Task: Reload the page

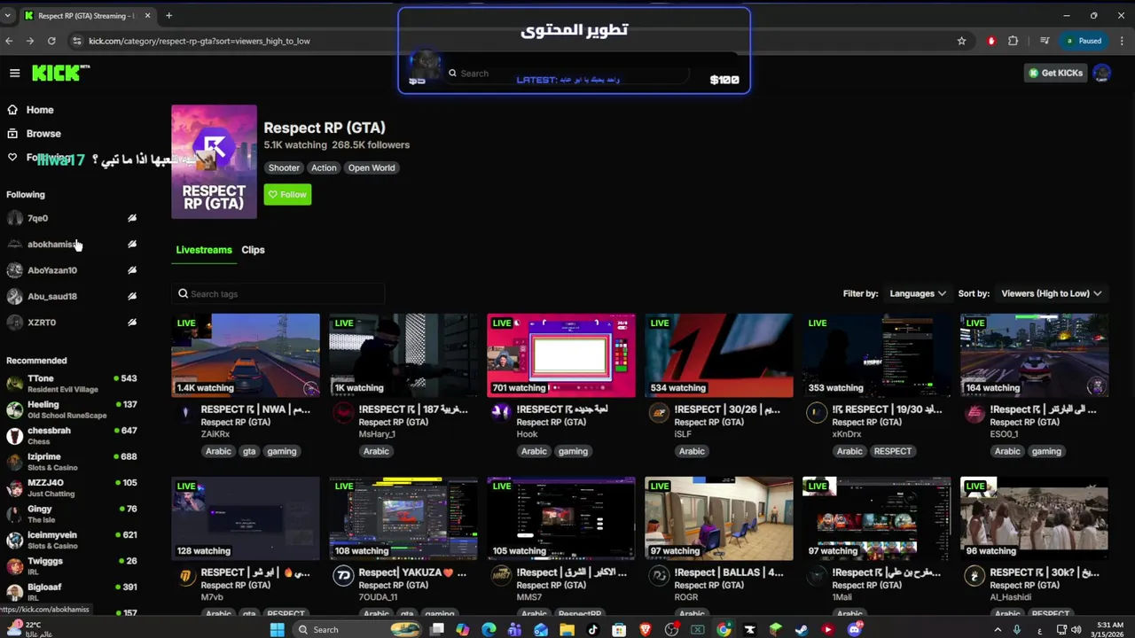Action: (51, 41)
